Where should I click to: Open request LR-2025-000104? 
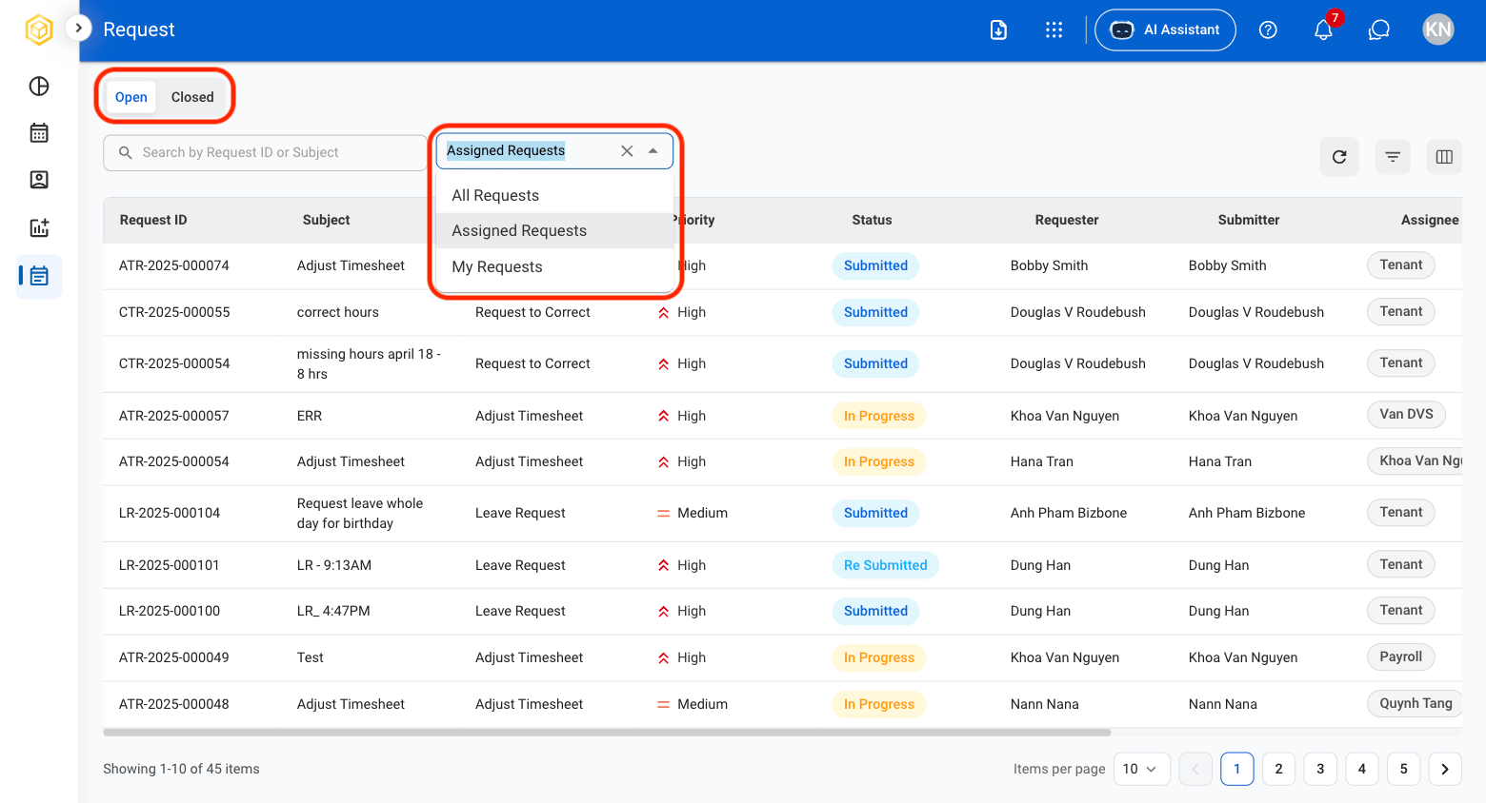(170, 513)
